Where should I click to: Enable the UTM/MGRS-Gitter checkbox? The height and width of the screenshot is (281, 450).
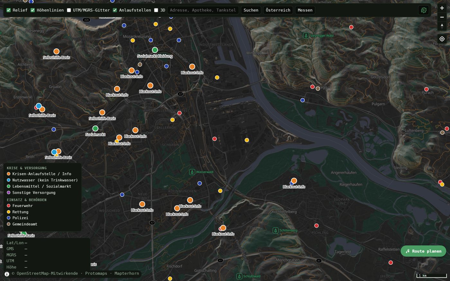[69, 10]
